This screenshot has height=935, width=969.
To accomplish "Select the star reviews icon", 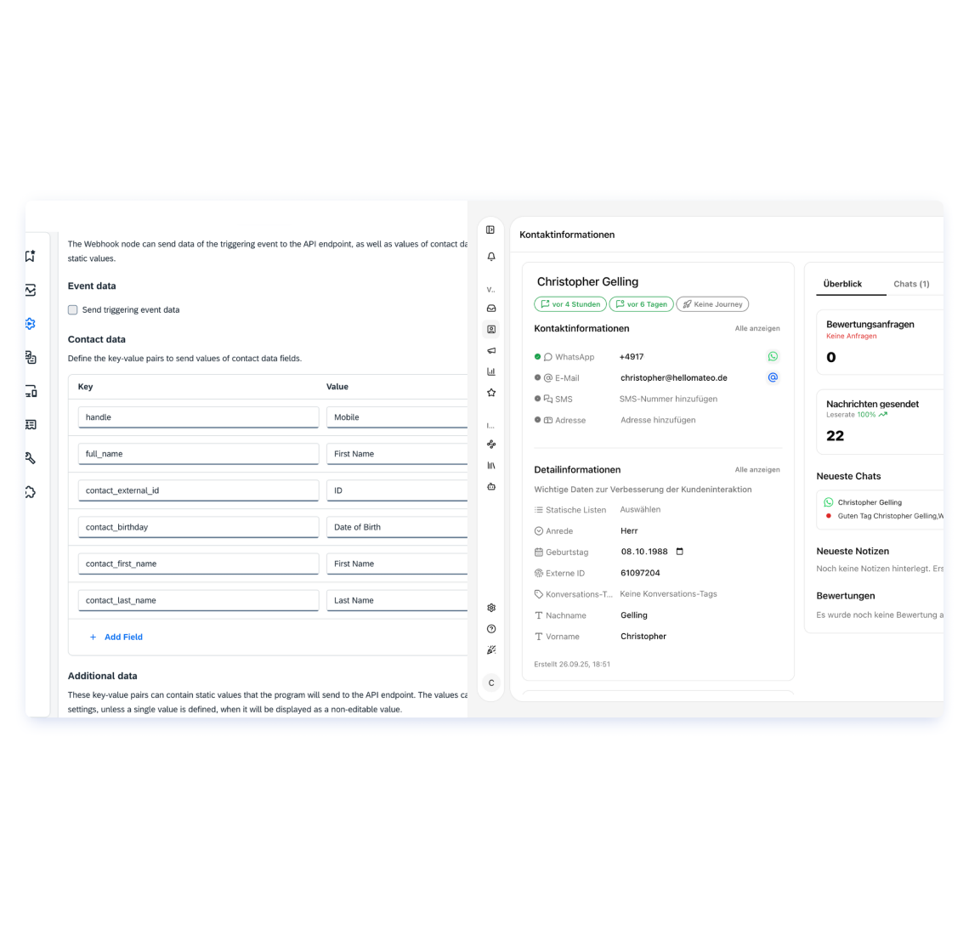I will coord(491,392).
